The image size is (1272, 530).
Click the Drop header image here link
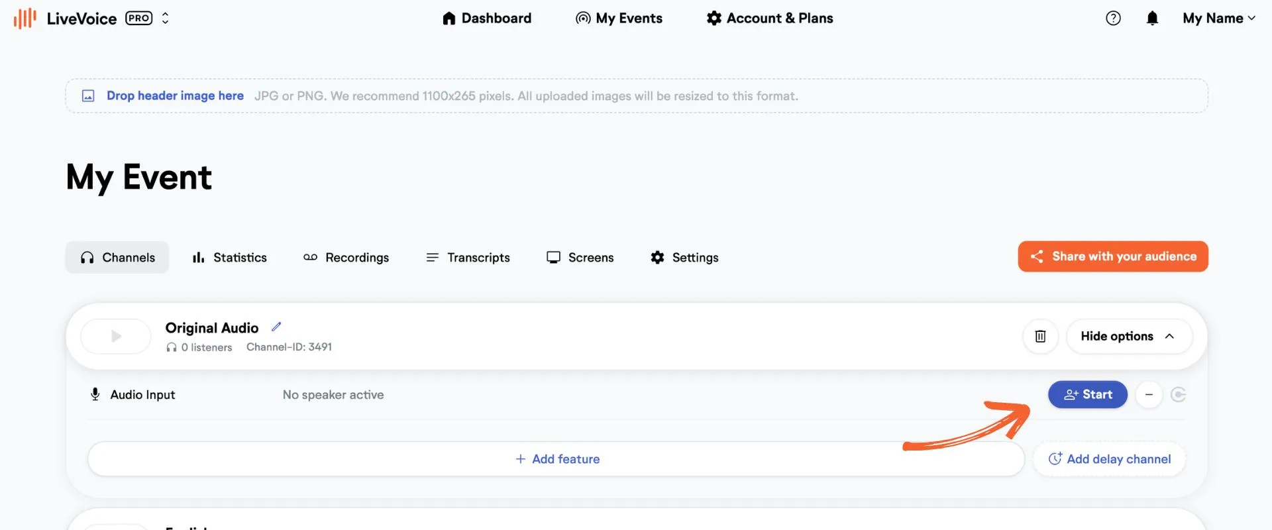tap(175, 96)
